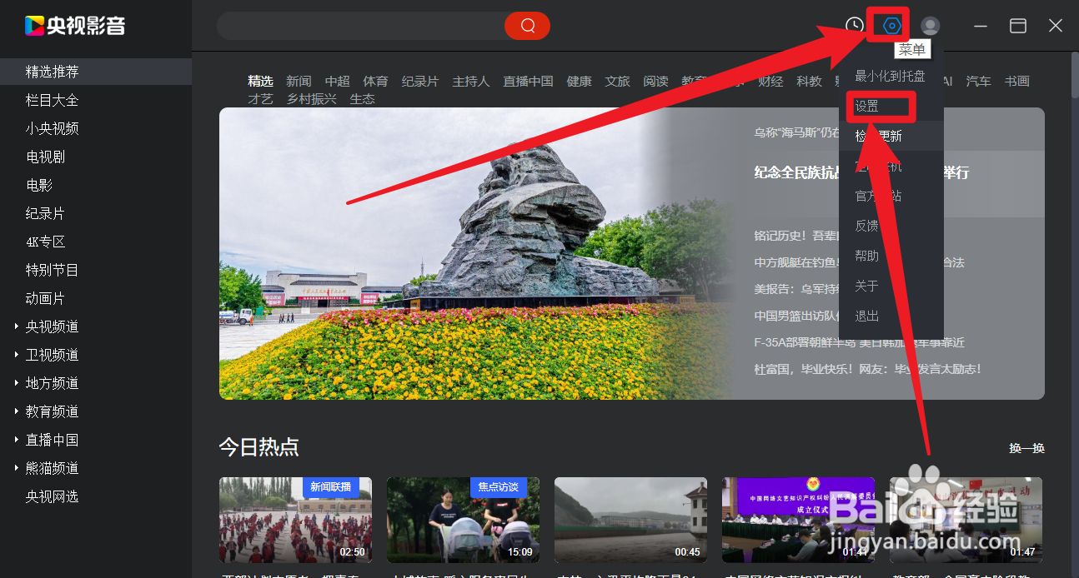Screen dimensions: 1079x578
Task: Switch to the 文旅 tab
Action: click(x=617, y=81)
